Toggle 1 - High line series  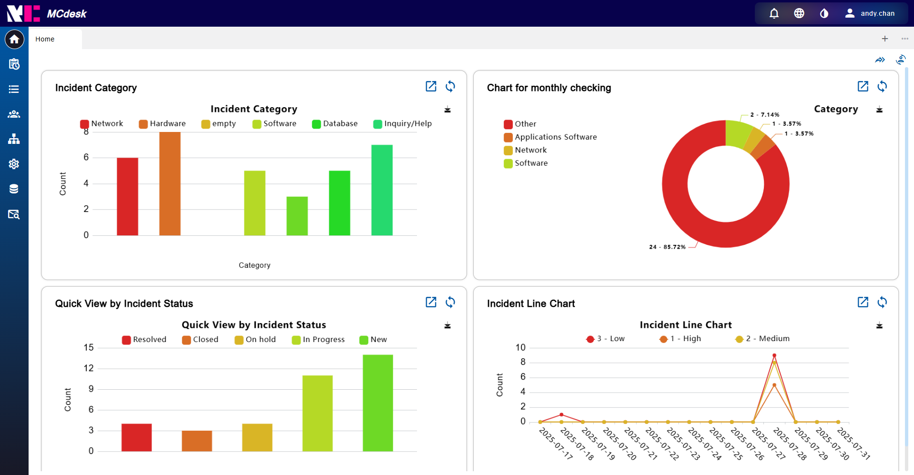[x=680, y=339]
